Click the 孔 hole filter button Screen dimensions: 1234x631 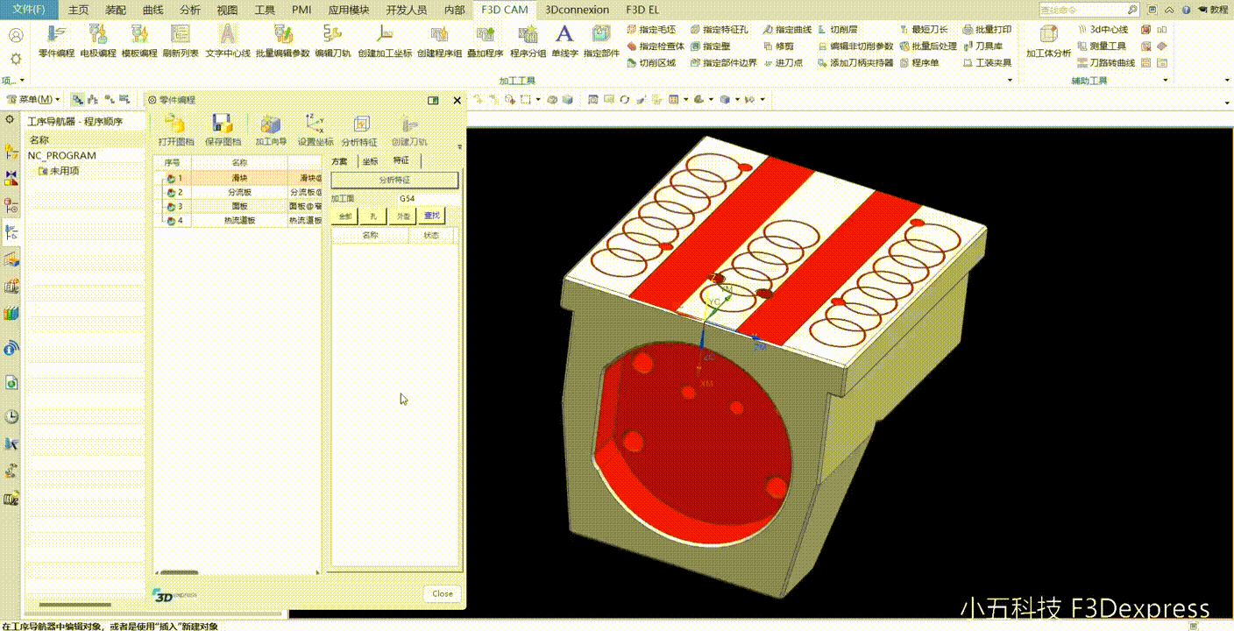click(373, 216)
